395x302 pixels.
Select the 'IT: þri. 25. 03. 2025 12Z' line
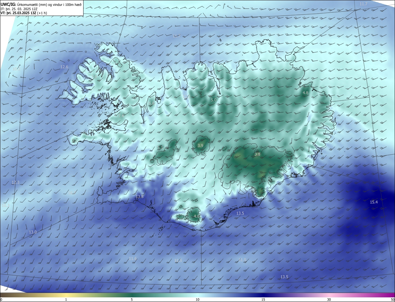[19, 9]
